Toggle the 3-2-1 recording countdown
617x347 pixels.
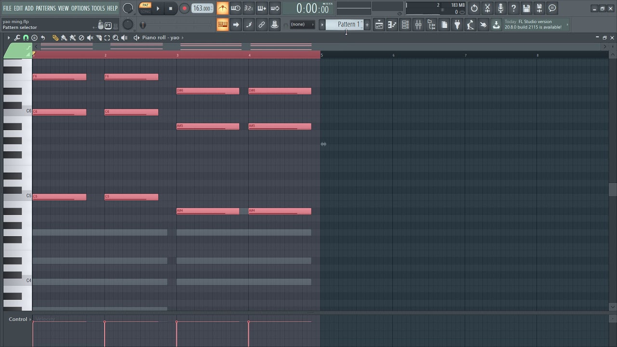(248, 8)
